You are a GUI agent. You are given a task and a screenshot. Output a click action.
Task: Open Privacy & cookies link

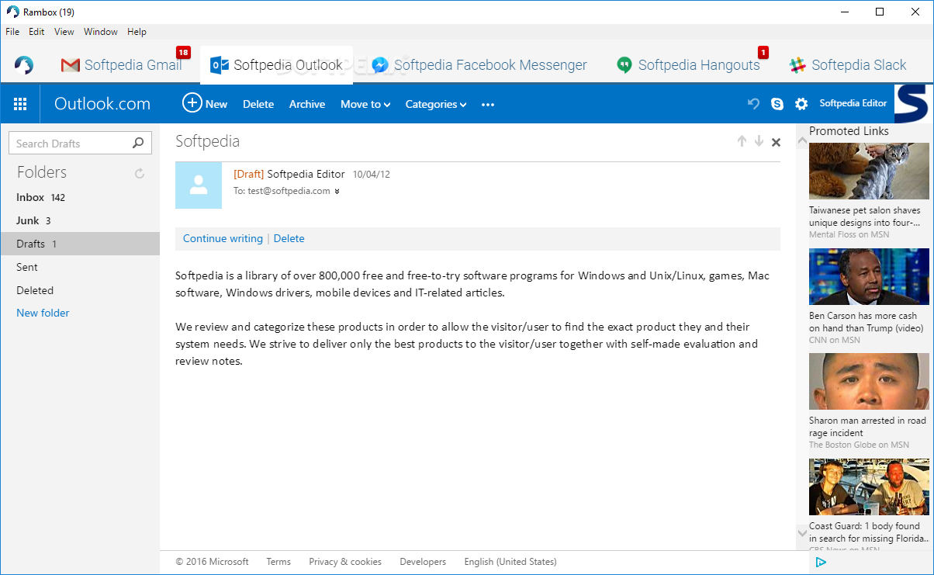pyautogui.click(x=345, y=562)
